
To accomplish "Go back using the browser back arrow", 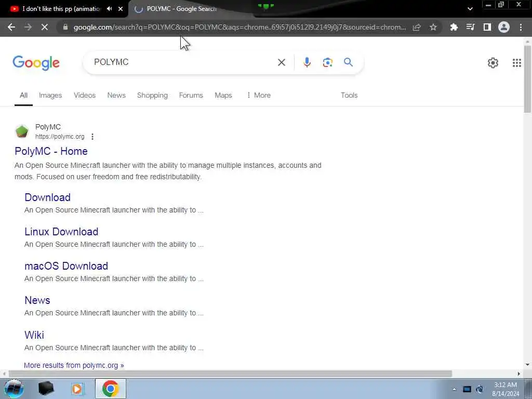I will pos(11,27).
